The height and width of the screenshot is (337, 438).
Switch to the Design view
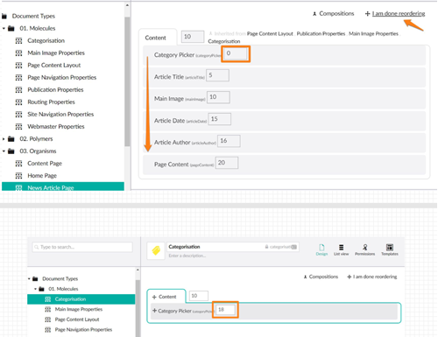[321, 249]
